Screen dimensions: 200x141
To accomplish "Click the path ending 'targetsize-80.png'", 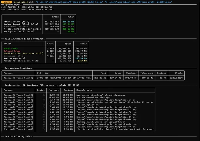I will coord(106,107).
